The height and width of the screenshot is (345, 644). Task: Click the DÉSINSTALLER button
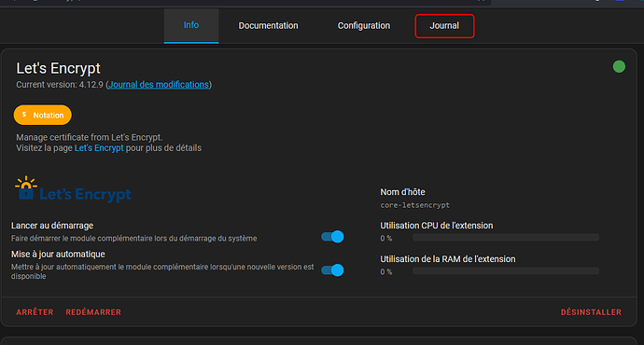coord(591,312)
